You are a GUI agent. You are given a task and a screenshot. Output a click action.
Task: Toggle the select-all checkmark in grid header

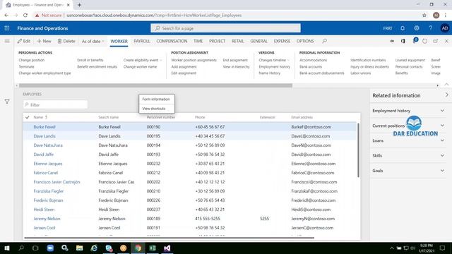(x=28, y=117)
